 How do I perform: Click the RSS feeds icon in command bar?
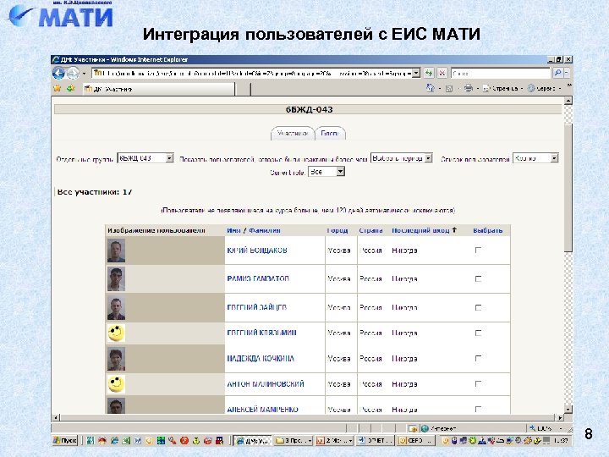click(449, 89)
